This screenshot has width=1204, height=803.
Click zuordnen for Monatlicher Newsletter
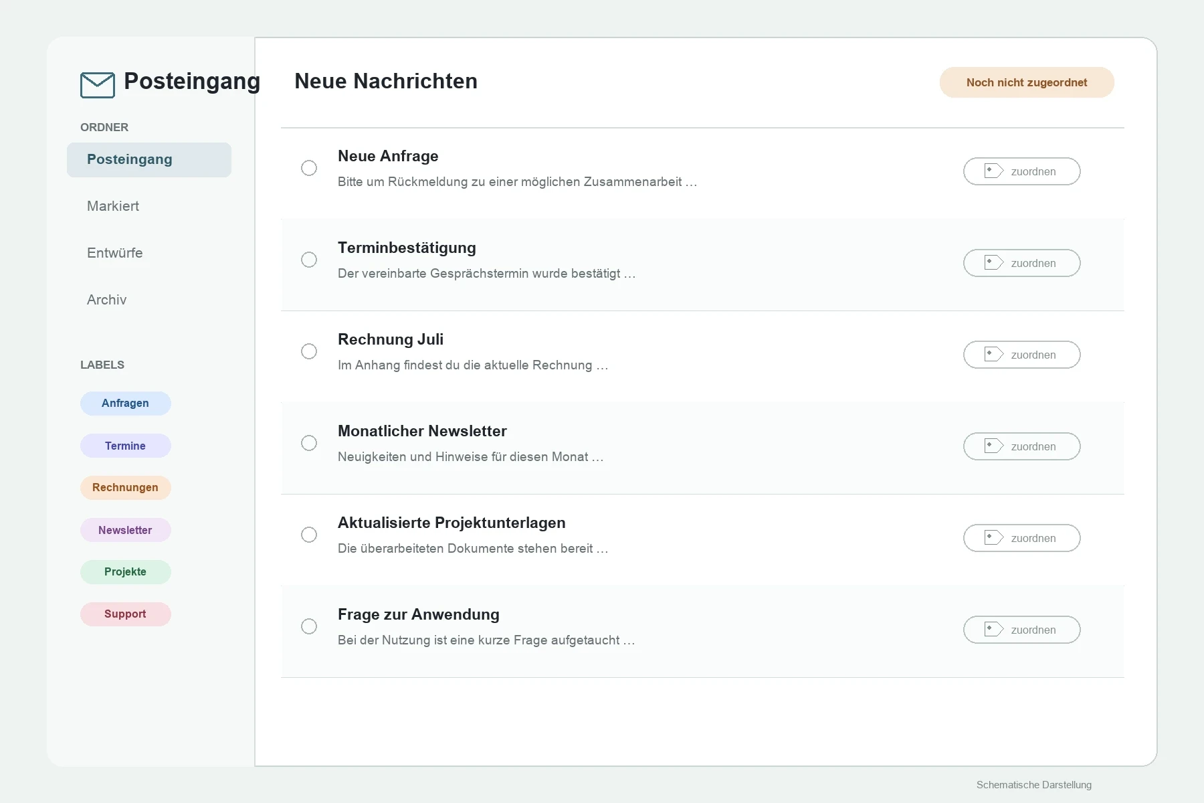pos(1022,446)
